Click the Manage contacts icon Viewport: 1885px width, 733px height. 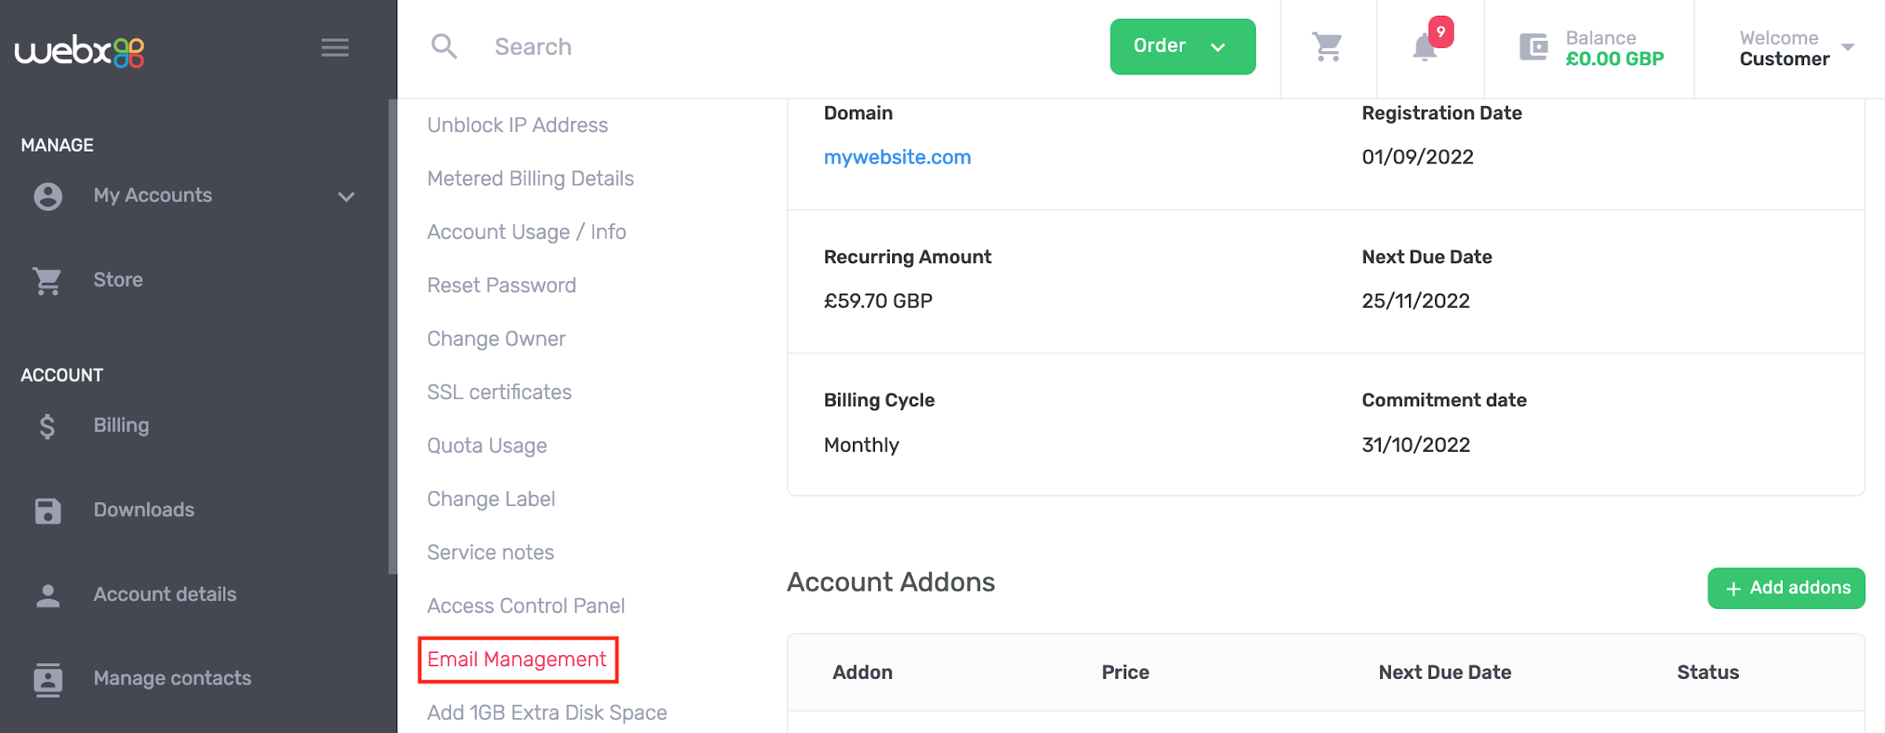tap(48, 679)
